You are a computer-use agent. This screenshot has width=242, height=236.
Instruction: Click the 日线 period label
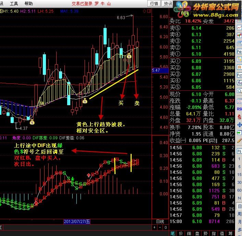tap(160, 221)
